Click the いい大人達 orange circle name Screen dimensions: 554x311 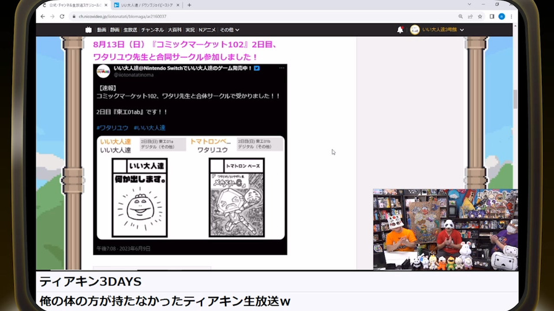pyautogui.click(x=115, y=142)
